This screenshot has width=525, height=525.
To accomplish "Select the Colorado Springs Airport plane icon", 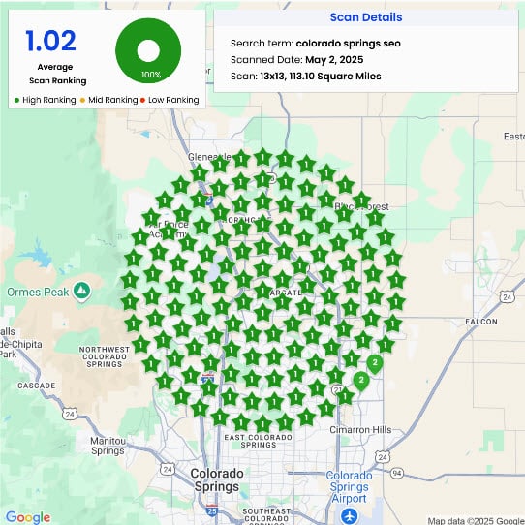I will 350,516.
